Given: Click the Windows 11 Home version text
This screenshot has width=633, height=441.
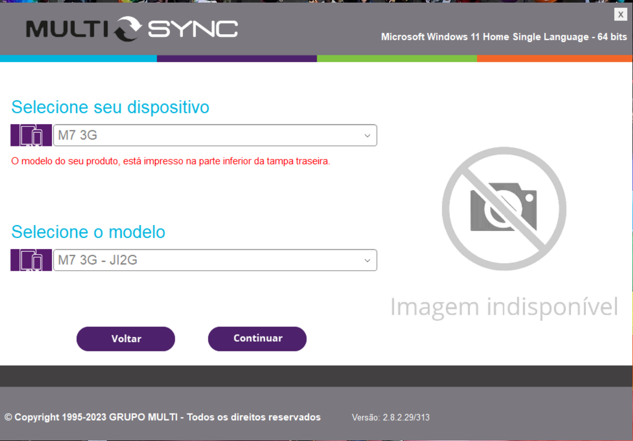Looking at the screenshot, I should click(x=504, y=37).
